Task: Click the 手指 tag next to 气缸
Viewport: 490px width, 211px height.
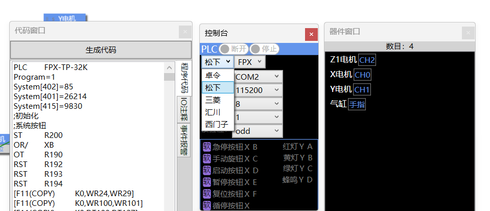Action: 357,105
